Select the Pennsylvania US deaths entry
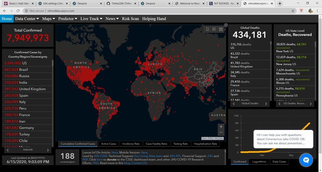 (x=294, y=92)
